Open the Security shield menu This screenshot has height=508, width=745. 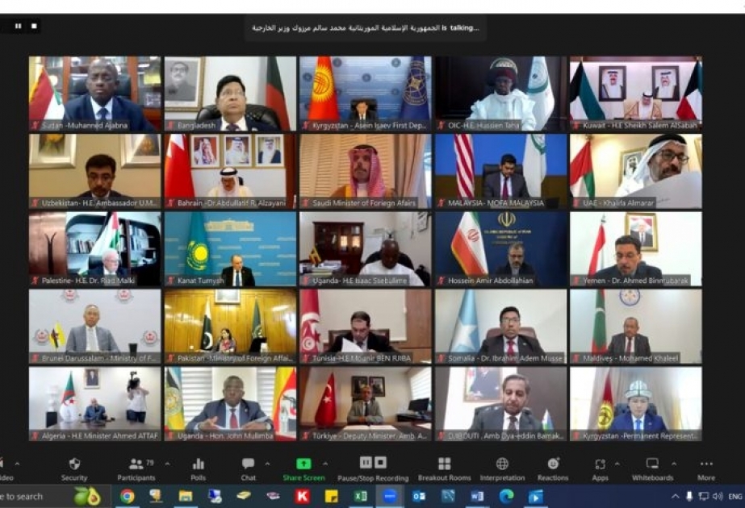74,469
